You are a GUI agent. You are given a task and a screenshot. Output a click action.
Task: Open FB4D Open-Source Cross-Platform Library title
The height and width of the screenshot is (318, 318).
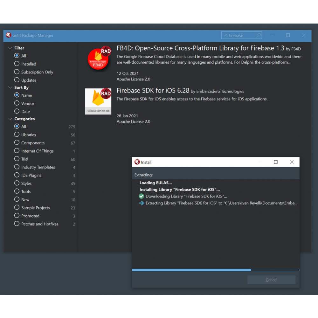pyautogui.click(x=200, y=48)
